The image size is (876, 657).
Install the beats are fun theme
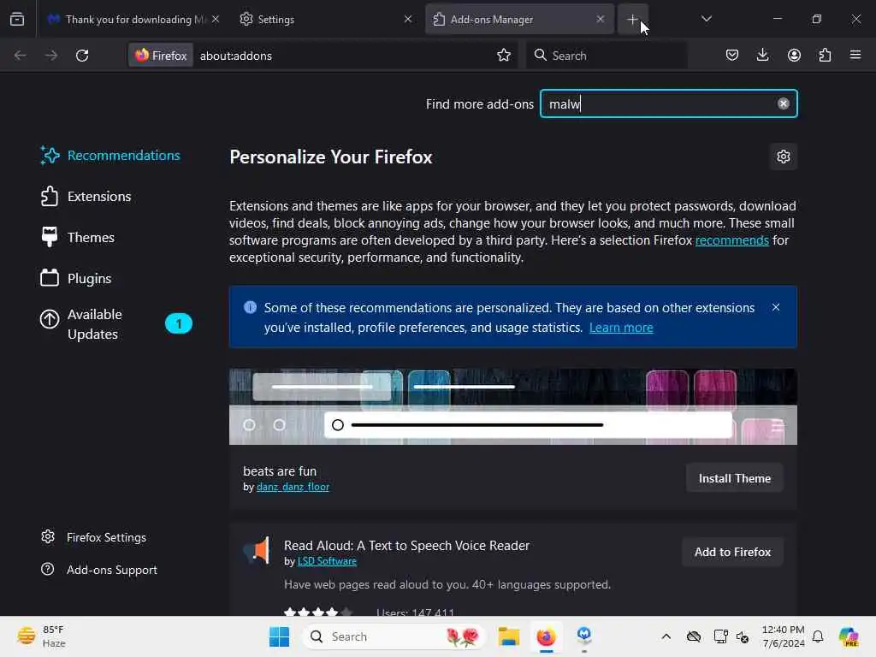(x=734, y=478)
